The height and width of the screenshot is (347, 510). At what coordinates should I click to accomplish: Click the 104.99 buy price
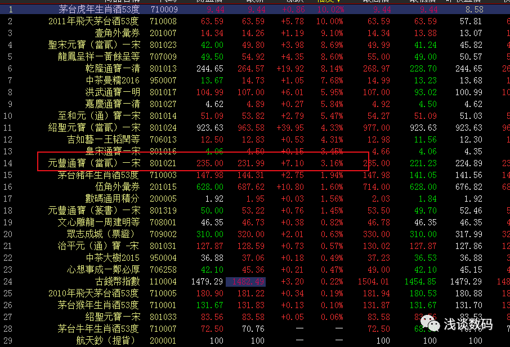point(210,92)
